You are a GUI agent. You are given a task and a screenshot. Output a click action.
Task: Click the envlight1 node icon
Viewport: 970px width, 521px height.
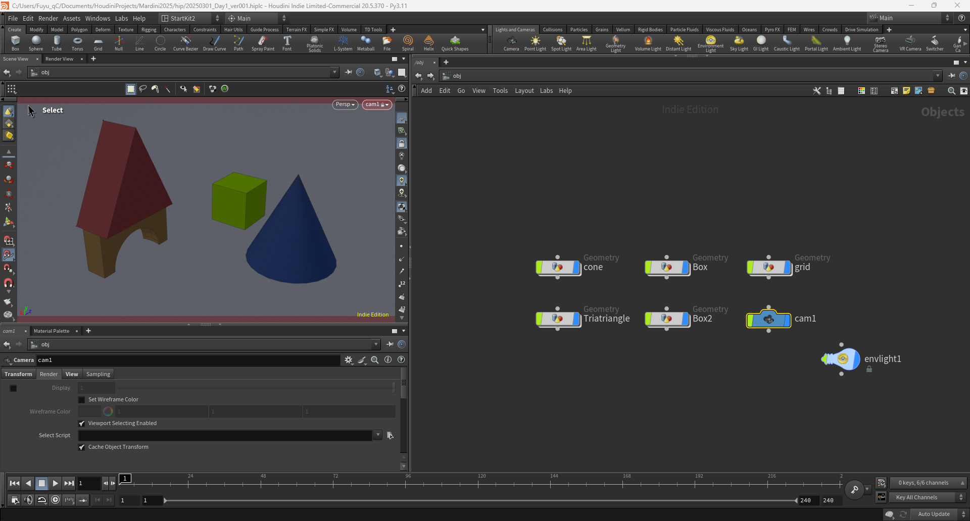pyautogui.click(x=841, y=359)
